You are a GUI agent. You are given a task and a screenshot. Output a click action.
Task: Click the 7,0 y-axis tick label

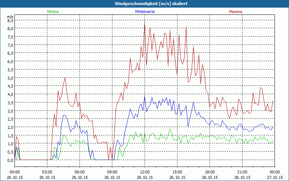(x=10, y=45)
